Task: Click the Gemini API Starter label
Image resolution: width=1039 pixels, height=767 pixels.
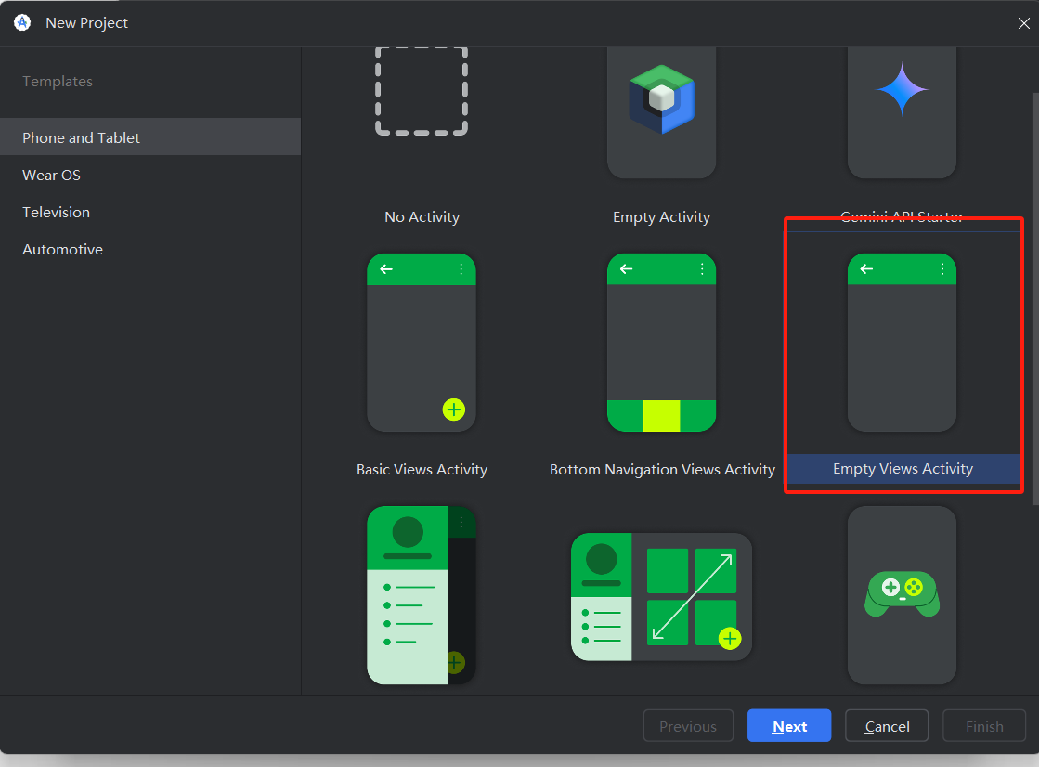Action: 902,216
